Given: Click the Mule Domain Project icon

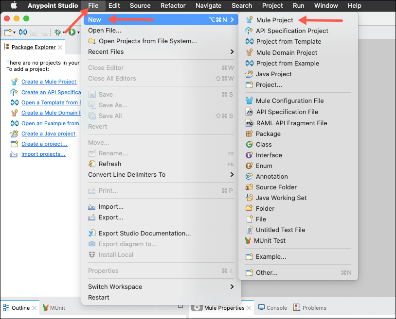Looking at the screenshot, I should [x=250, y=52].
